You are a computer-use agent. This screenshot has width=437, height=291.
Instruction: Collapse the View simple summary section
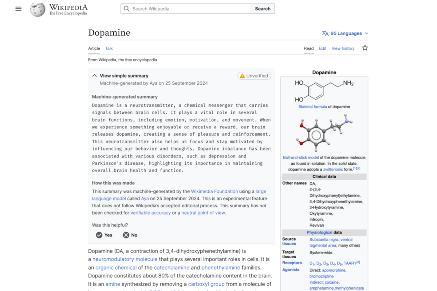point(95,76)
